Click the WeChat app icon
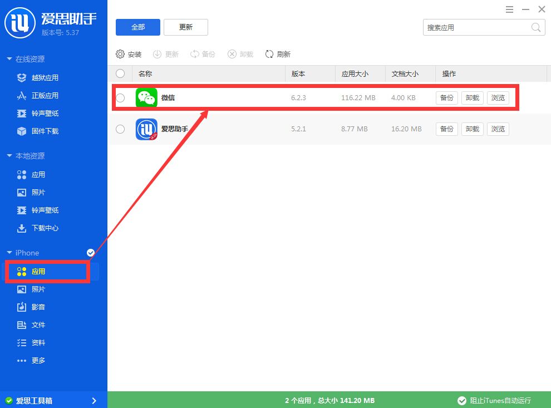 (x=146, y=97)
